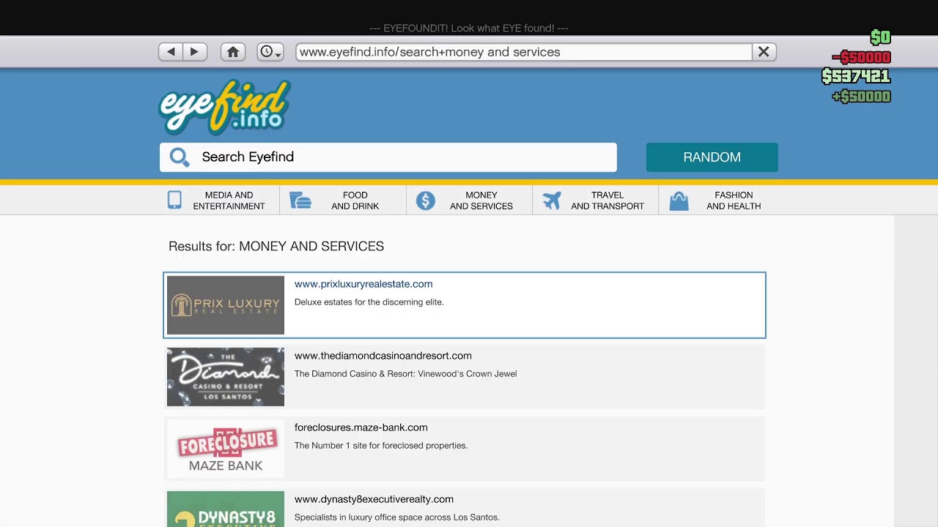Click the Fashion and Health shopping bag icon
Screen dimensions: 938x527
[679, 201]
